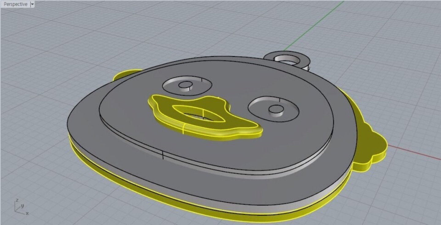Image resolution: width=441 pixels, height=225 pixels.
Task: Click the Perspective viewport title label
Action: click(15, 4)
